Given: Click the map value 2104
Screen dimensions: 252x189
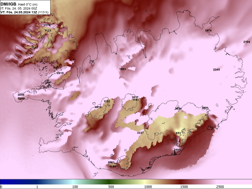Looking at the screenshot, I should click(247, 42).
